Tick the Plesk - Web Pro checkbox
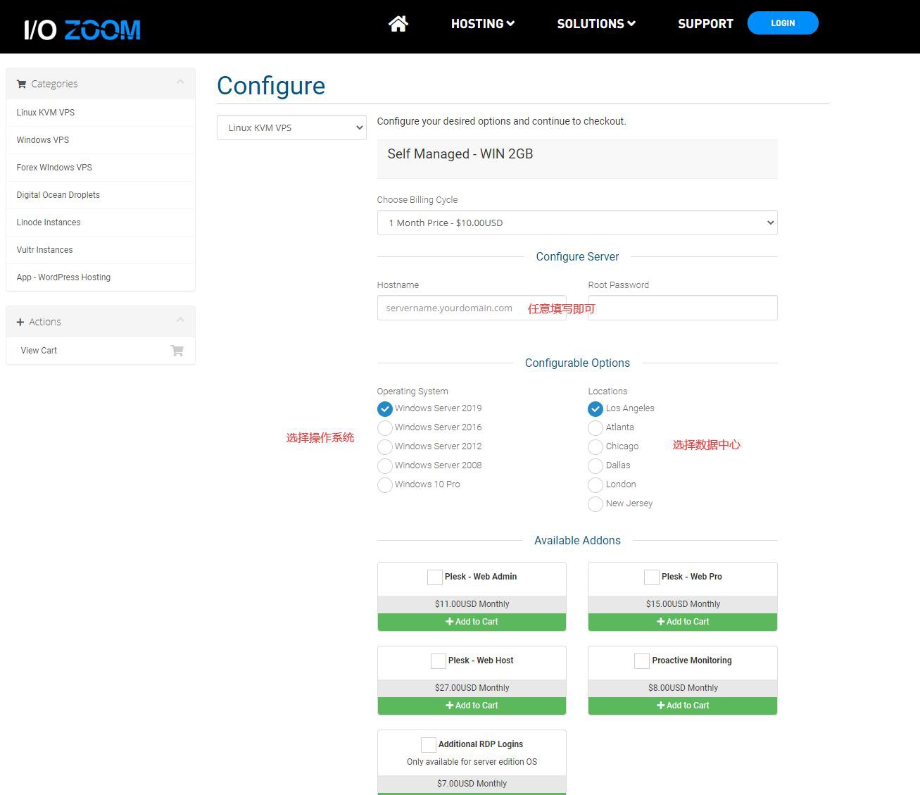This screenshot has height=795, width=920. (652, 577)
